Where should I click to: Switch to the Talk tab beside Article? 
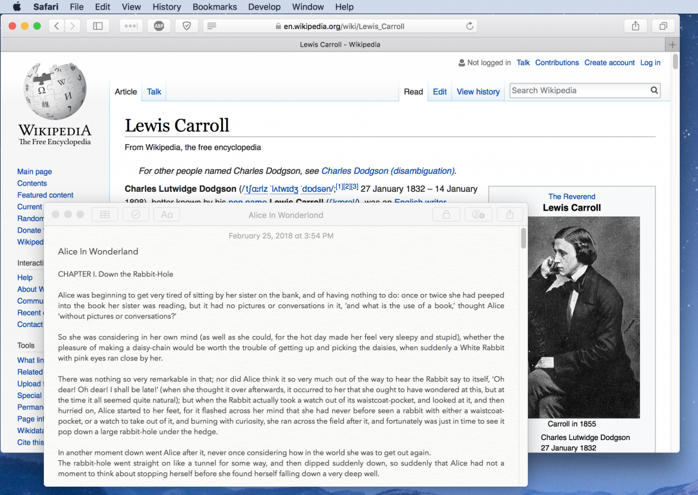(154, 92)
